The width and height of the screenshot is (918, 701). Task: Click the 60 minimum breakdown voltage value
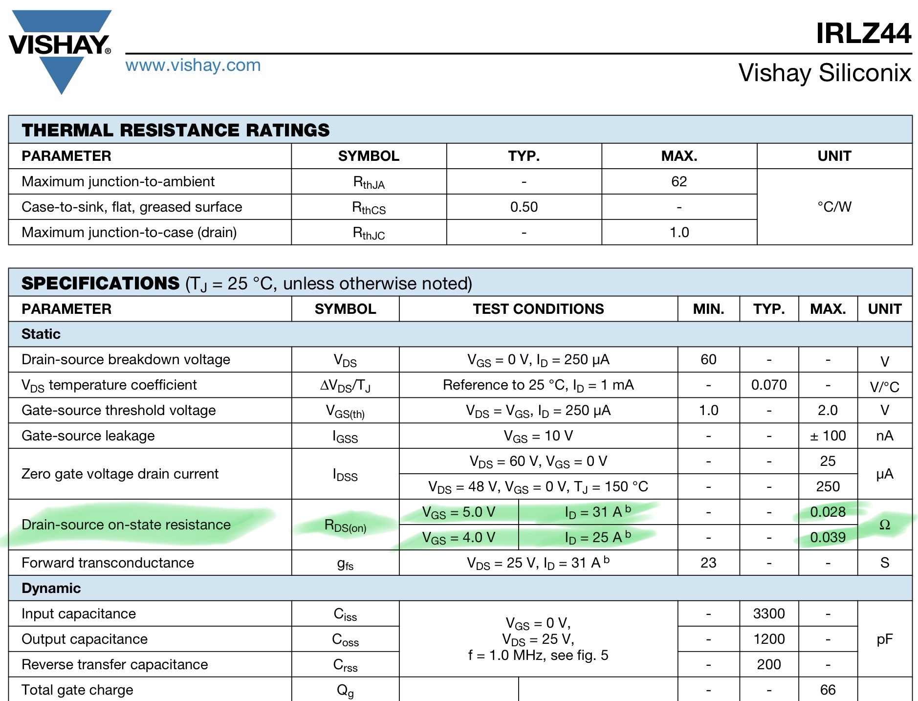point(708,359)
